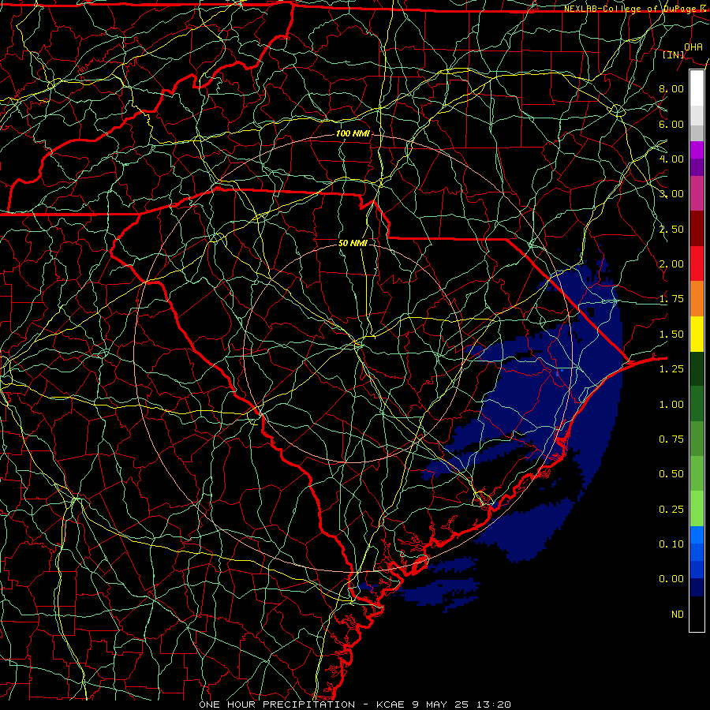Click the dark red swatch beside 2.50
Screen dimensions: 710x710
pos(697,229)
